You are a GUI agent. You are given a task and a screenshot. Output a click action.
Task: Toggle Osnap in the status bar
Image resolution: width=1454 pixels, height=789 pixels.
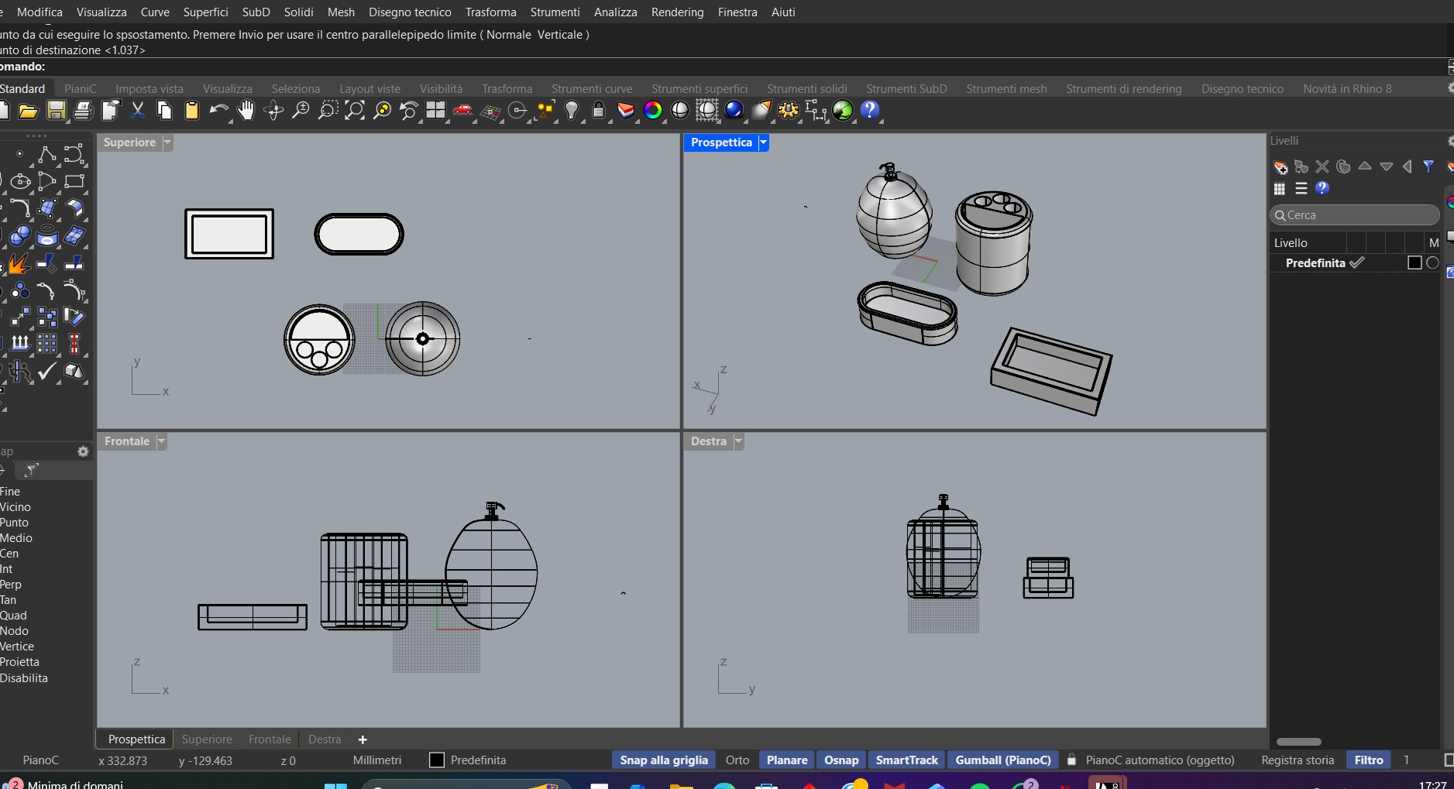coord(840,760)
